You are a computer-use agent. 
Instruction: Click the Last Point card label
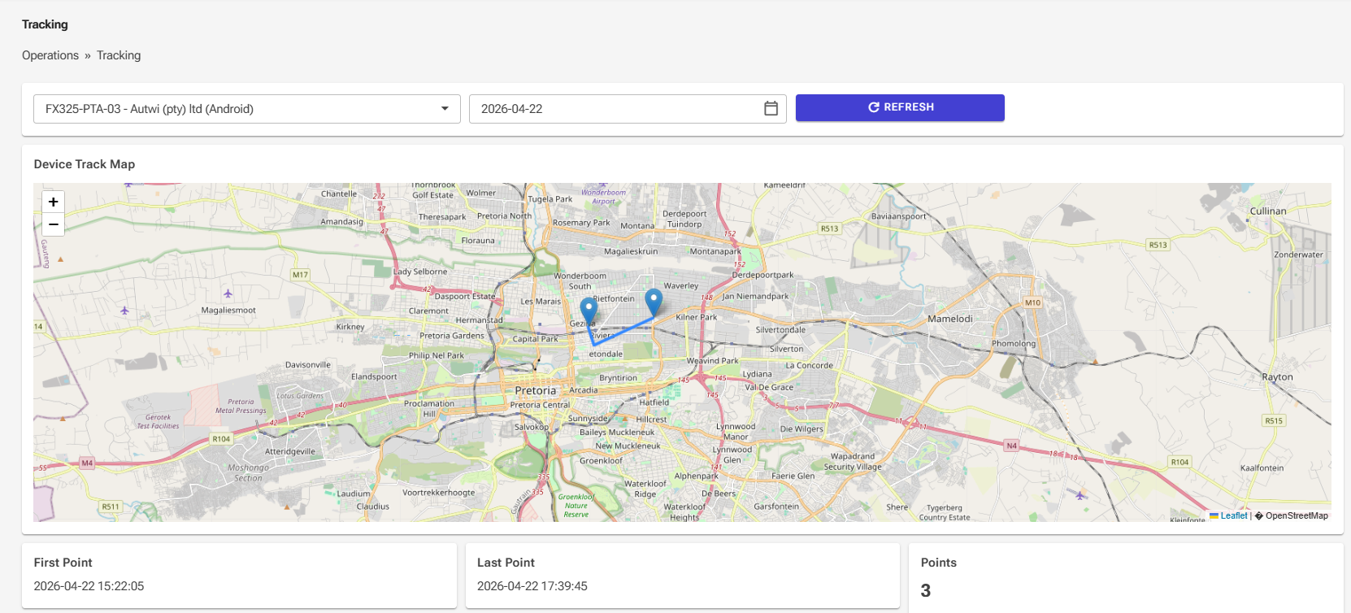pyautogui.click(x=506, y=563)
